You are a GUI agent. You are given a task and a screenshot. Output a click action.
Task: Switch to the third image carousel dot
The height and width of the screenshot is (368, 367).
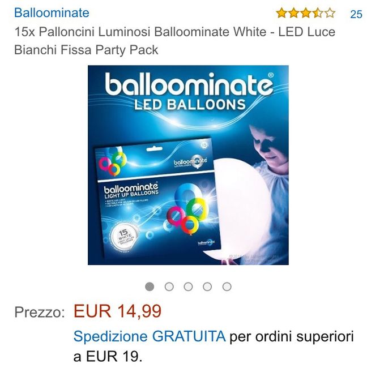188,286
